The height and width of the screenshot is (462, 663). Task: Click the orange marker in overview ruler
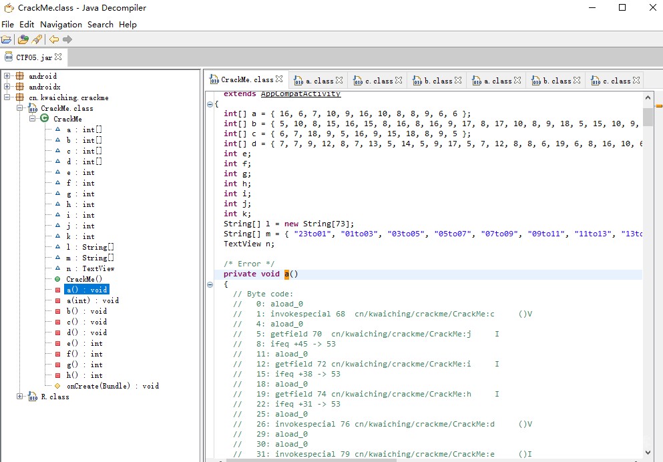[658, 105]
